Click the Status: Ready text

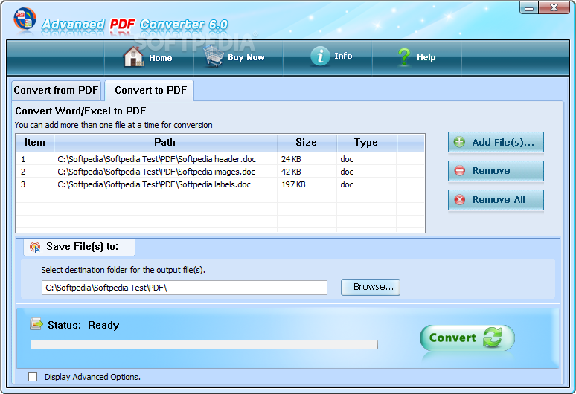coord(83,326)
